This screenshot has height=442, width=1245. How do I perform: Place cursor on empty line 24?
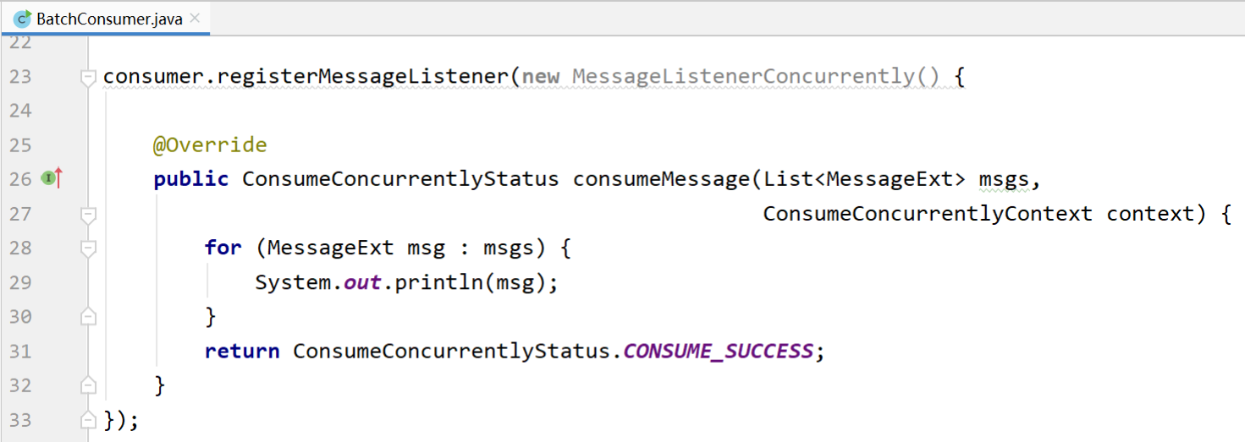[x=508, y=111]
